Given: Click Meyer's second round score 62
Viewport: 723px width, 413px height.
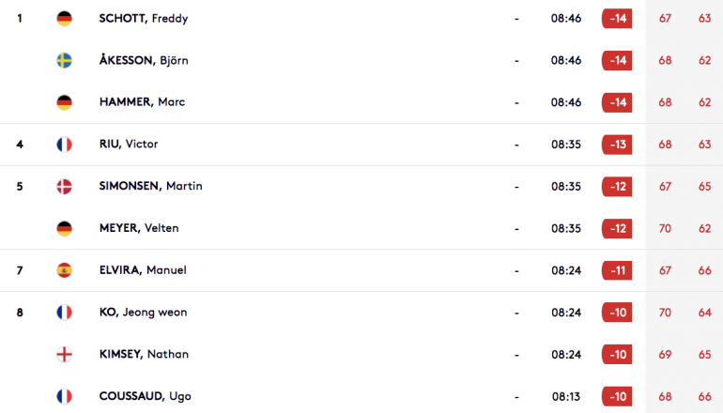Looking at the screenshot, I should (704, 228).
